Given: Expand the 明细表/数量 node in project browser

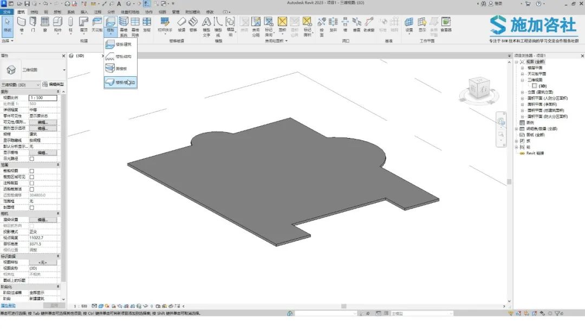Looking at the screenshot, I should (x=517, y=129).
